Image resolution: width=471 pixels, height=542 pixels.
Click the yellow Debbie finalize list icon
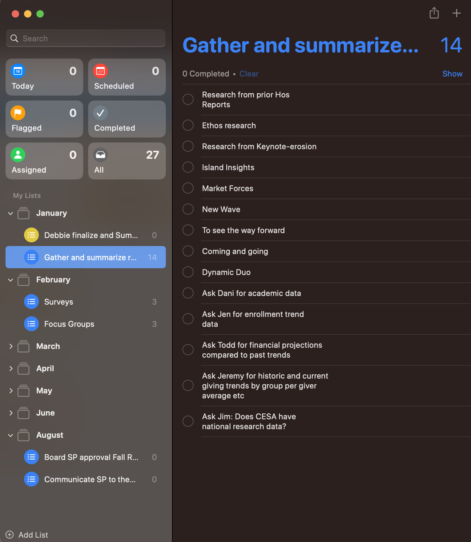click(x=31, y=235)
